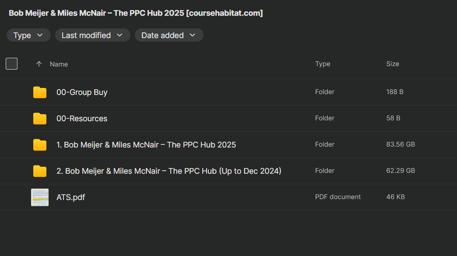Screen dimensions: 457x256
Task: Sort files by Name column header
Action: pos(59,64)
